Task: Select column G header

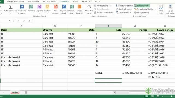Action: [135, 26]
